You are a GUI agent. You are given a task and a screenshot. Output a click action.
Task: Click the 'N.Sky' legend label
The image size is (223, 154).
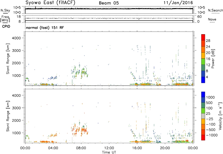coord(5,10)
